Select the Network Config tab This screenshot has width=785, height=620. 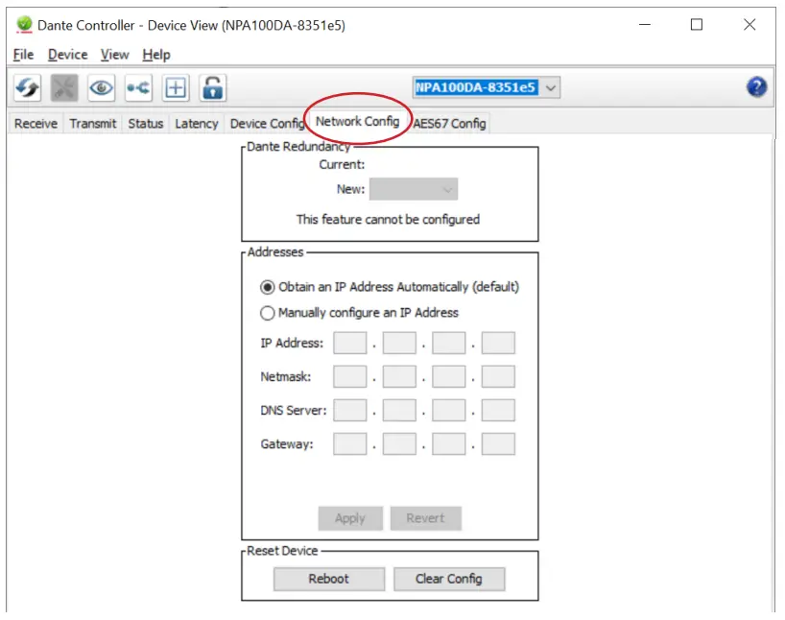click(357, 121)
